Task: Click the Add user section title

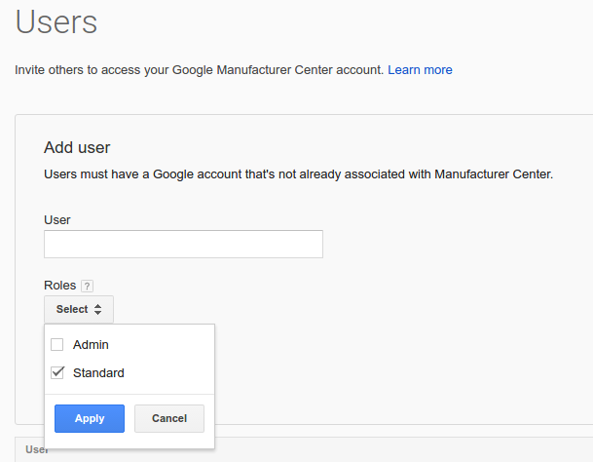Action: tap(77, 147)
